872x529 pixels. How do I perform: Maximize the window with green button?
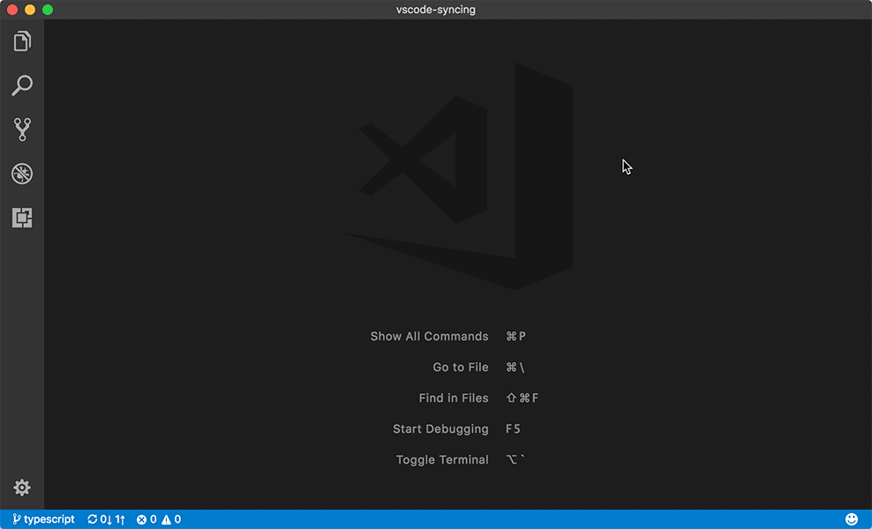[x=48, y=10]
